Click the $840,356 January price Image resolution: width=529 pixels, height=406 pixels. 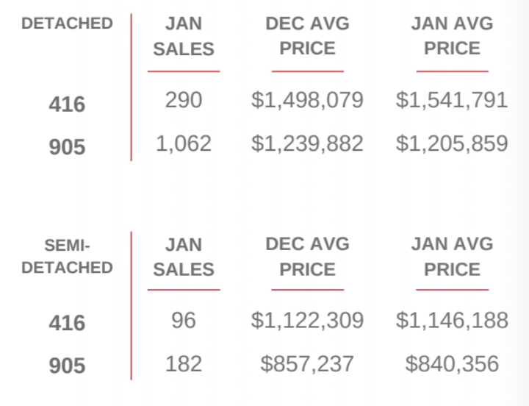point(452,363)
